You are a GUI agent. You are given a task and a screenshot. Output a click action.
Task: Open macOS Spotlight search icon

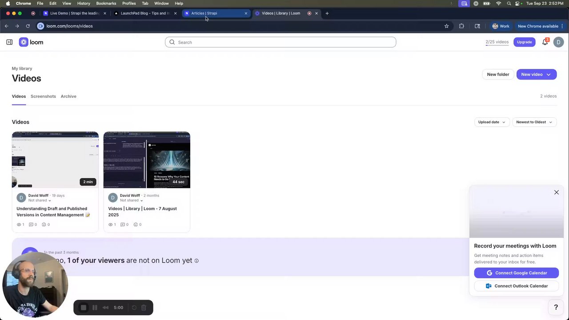(509, 4)
